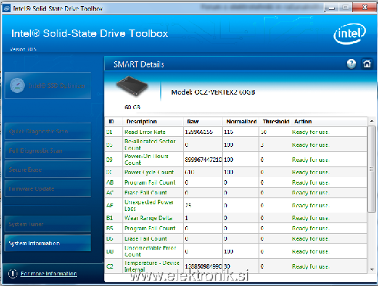This screenshot has height=286, width=378.
Task: Click the scrollbar up arrow in SMART table
Action: (372, 121)
